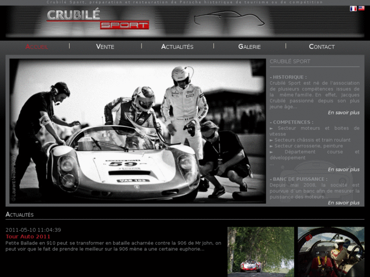This screenshot has height=277, width=370.
Task: Select 'Secteur carrosserie, peinture' list entry
Action: [x=306, y=146]
